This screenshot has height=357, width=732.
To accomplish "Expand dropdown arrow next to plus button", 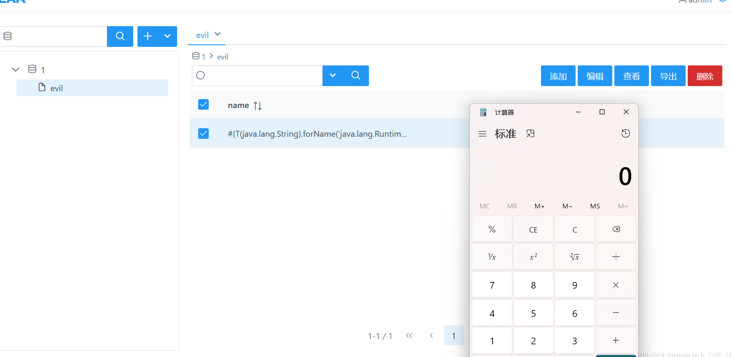I will click(x=167, y=36).
